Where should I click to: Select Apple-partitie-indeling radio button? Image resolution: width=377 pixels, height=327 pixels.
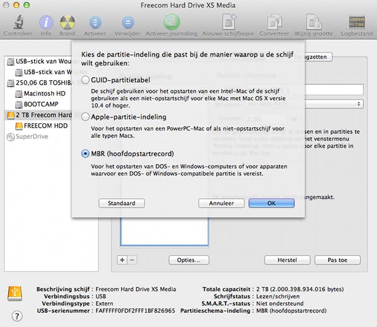[x=85, y=116]
